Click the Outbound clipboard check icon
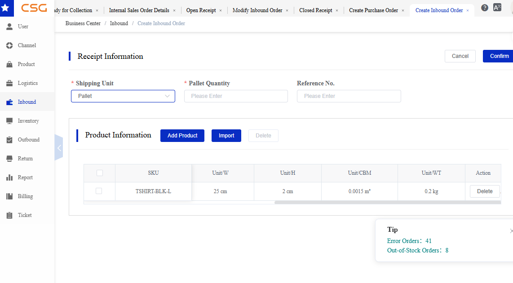This screenshot has width=513, height=283. coord(9,140)
